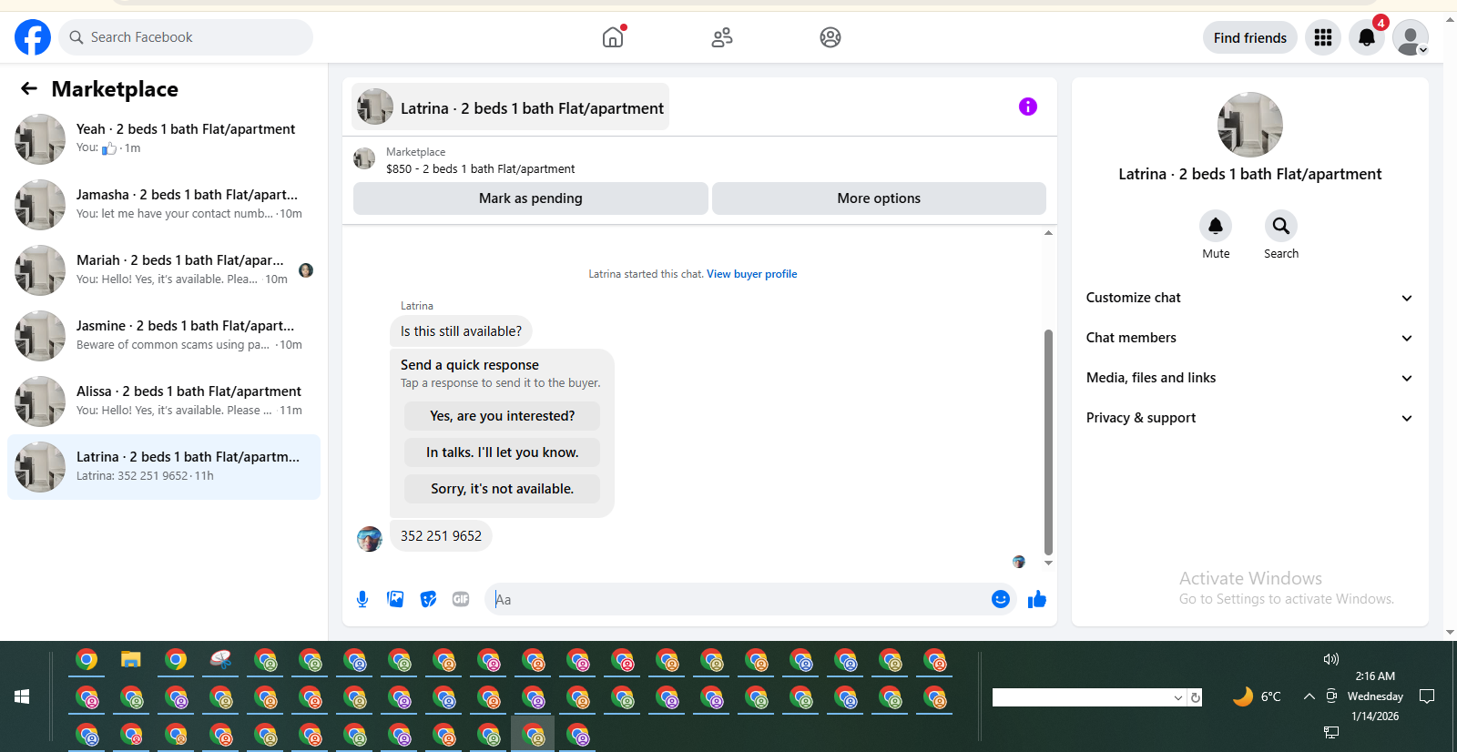The width and height of the screenshot is (1457, 752).
Task: Open the notifications bell with badge
Action: click(x=1367, y=37)
